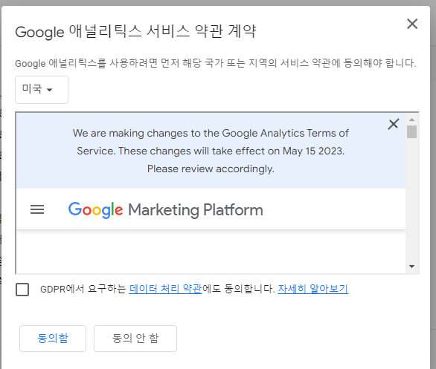436x369 pixels.
Task: Click the text 'These changes will take effect on May 15 2023'
Action: (x=231, y=151)
